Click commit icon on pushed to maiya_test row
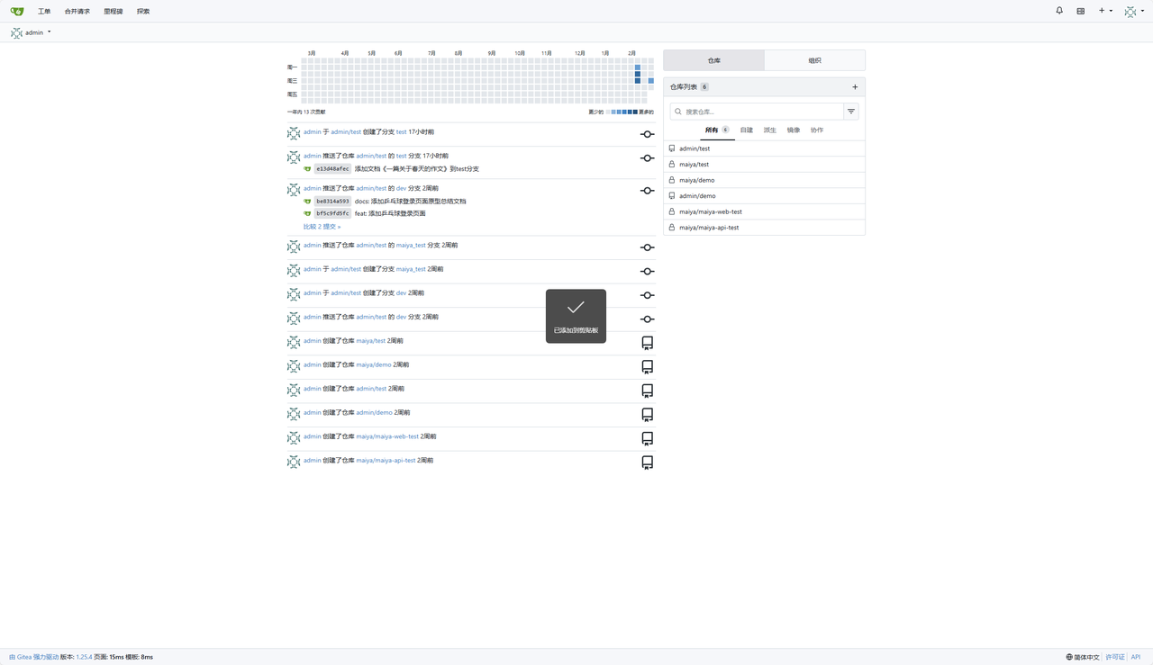 pyautogui.click(x=647, y=247)
